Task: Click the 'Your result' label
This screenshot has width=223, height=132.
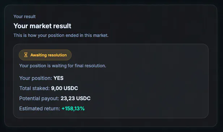Action: [25, 17]
